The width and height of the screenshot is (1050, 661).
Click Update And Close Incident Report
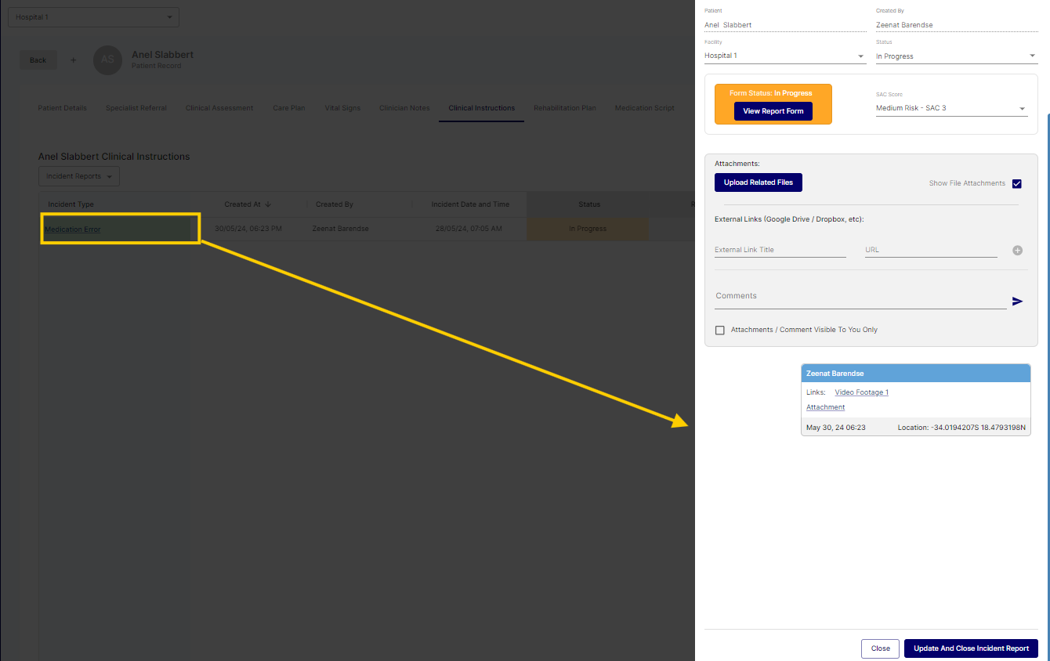(x=970, y=648)
